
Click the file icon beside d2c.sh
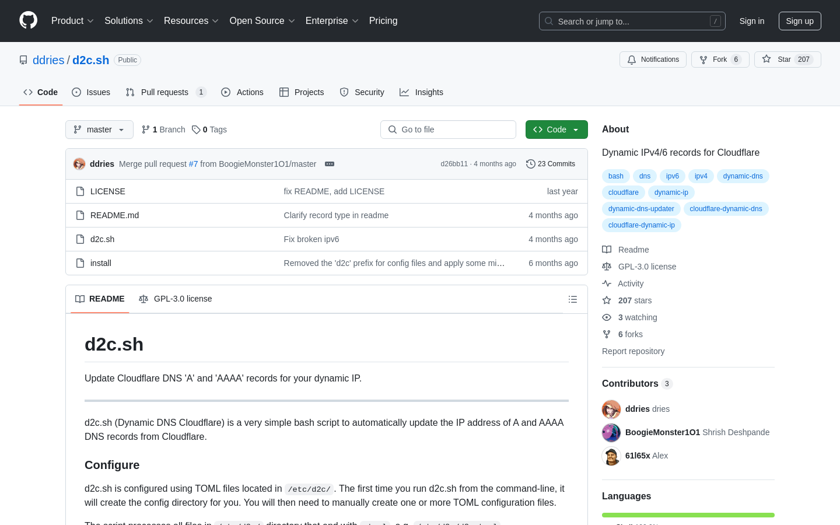click(x=80, y=239)
